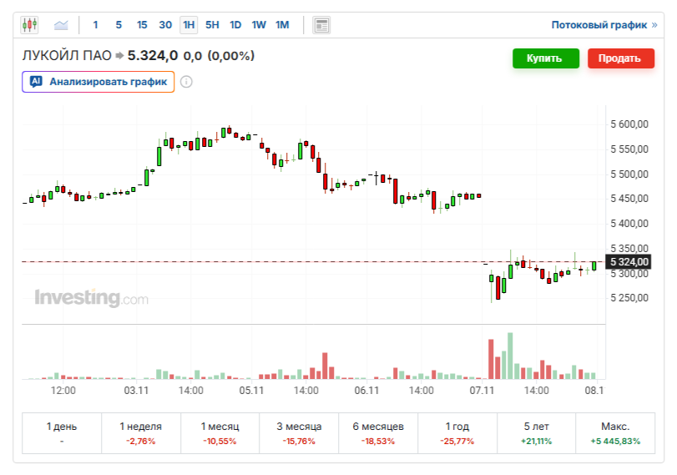Image resolution: width=677 pixels, height=475 pixels.
Task: Open the Потоковый график link
Action: [x=604, y=25]
